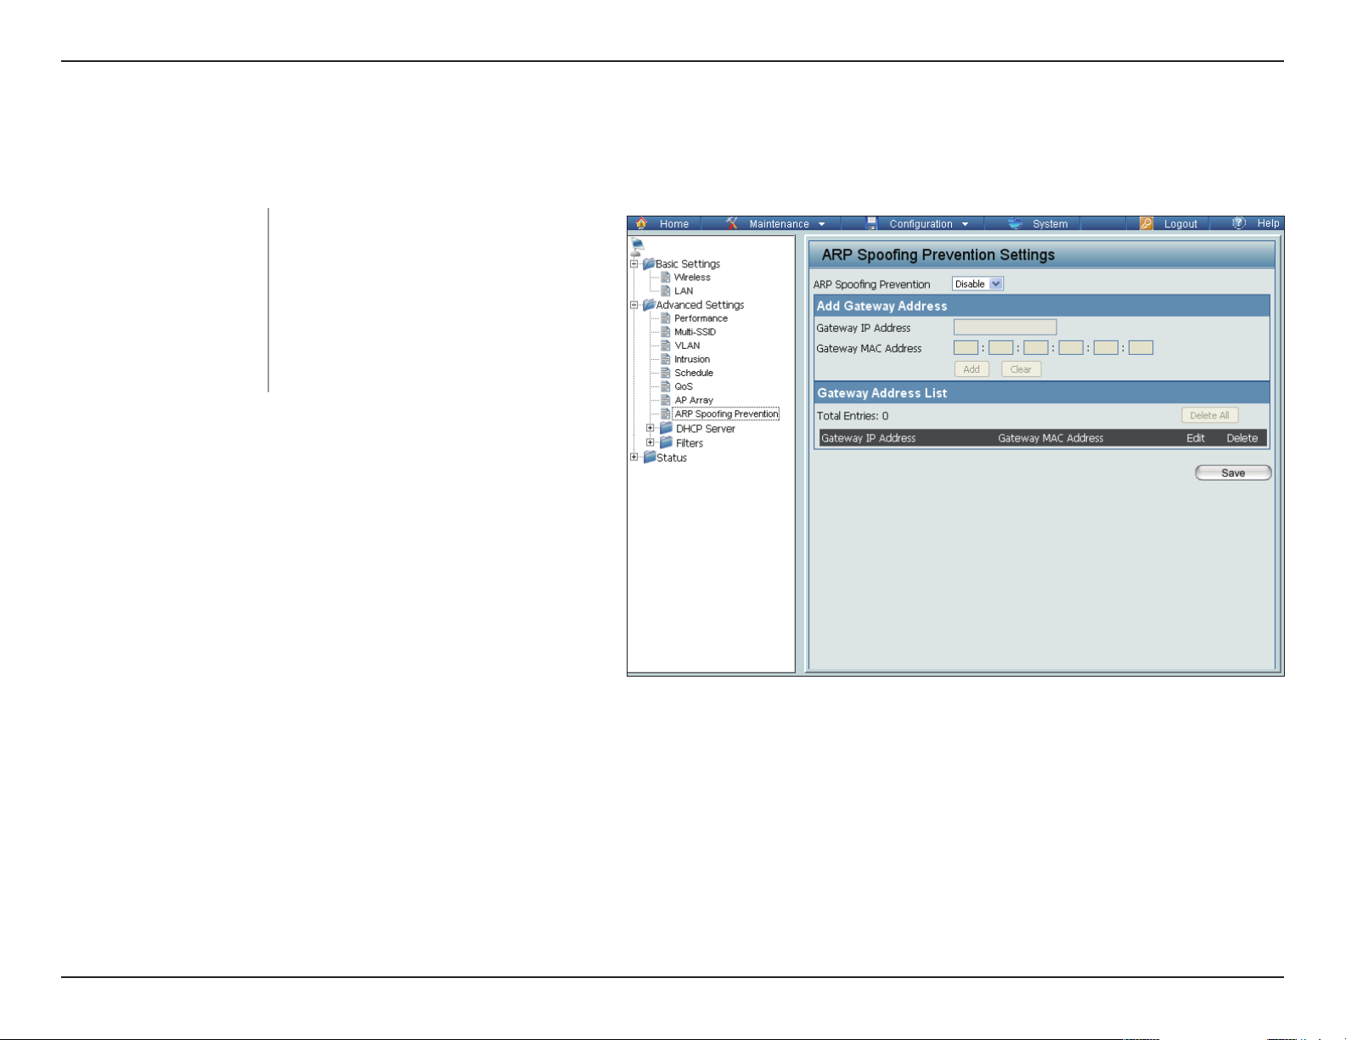Select Multi-SSID in the tree

pyautogui.click(x=695, y=332)
